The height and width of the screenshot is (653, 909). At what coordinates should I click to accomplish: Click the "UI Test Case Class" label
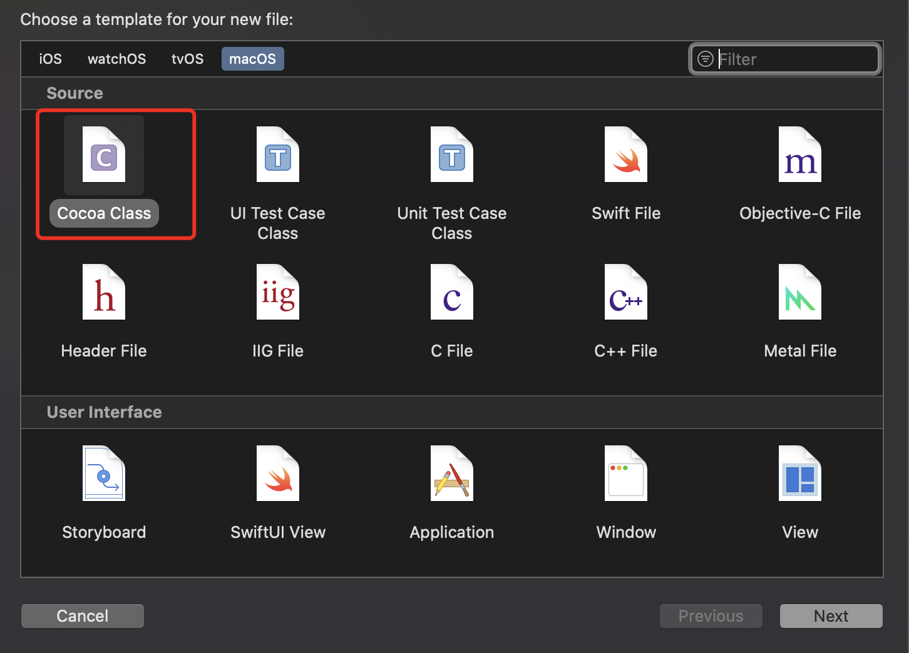(278, 223)
